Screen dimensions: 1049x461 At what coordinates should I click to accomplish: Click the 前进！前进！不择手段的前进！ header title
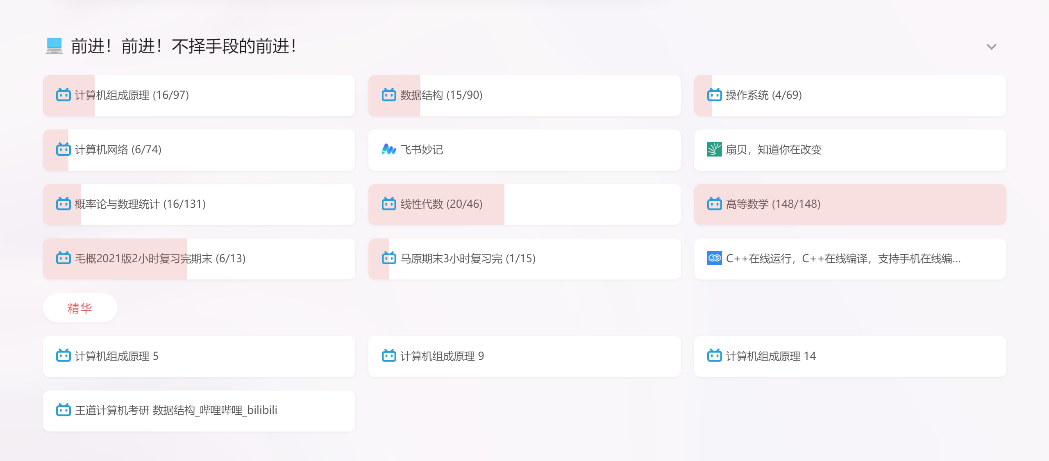184,46
